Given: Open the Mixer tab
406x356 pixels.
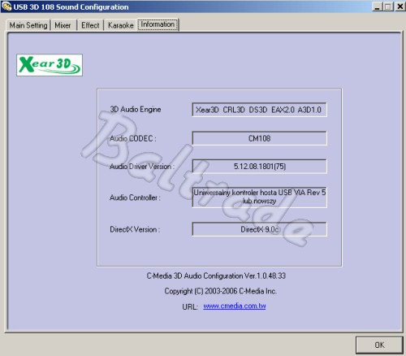Looking at the screenshot, I should 63,25.
